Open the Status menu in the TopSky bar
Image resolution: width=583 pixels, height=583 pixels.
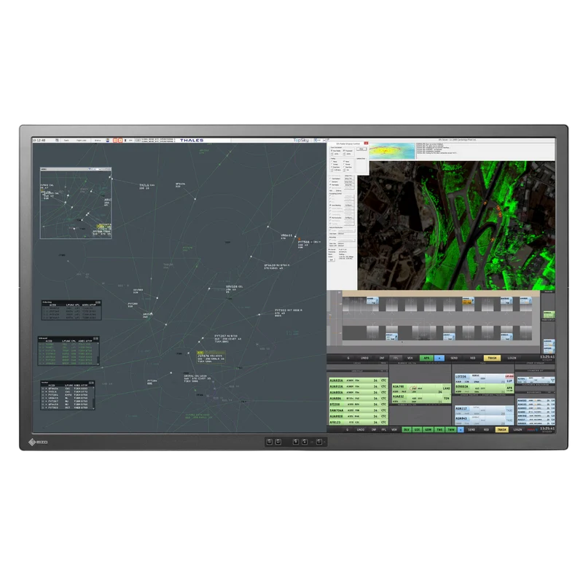[98, 141]
